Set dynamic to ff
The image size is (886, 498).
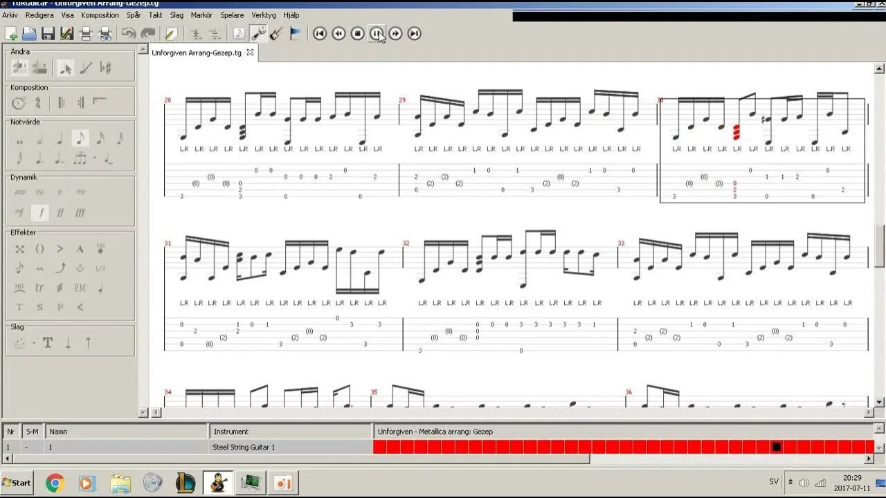click(x=60, y=212)
